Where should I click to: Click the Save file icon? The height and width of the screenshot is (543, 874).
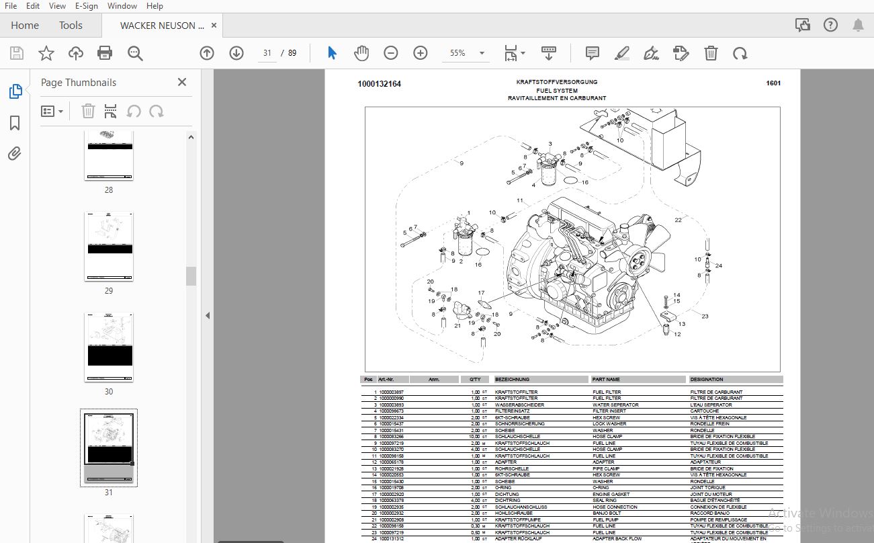tap(17, 53)
